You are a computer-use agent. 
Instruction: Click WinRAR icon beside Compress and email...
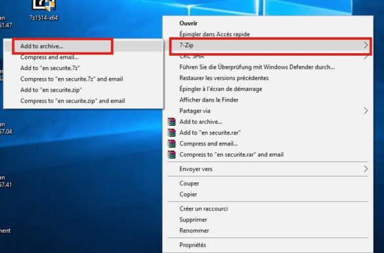pos(172,144)
